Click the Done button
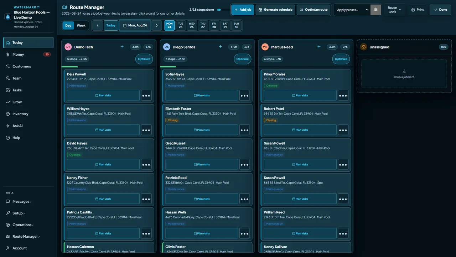This screenshot has height=257, width=456. coord(440,10)
